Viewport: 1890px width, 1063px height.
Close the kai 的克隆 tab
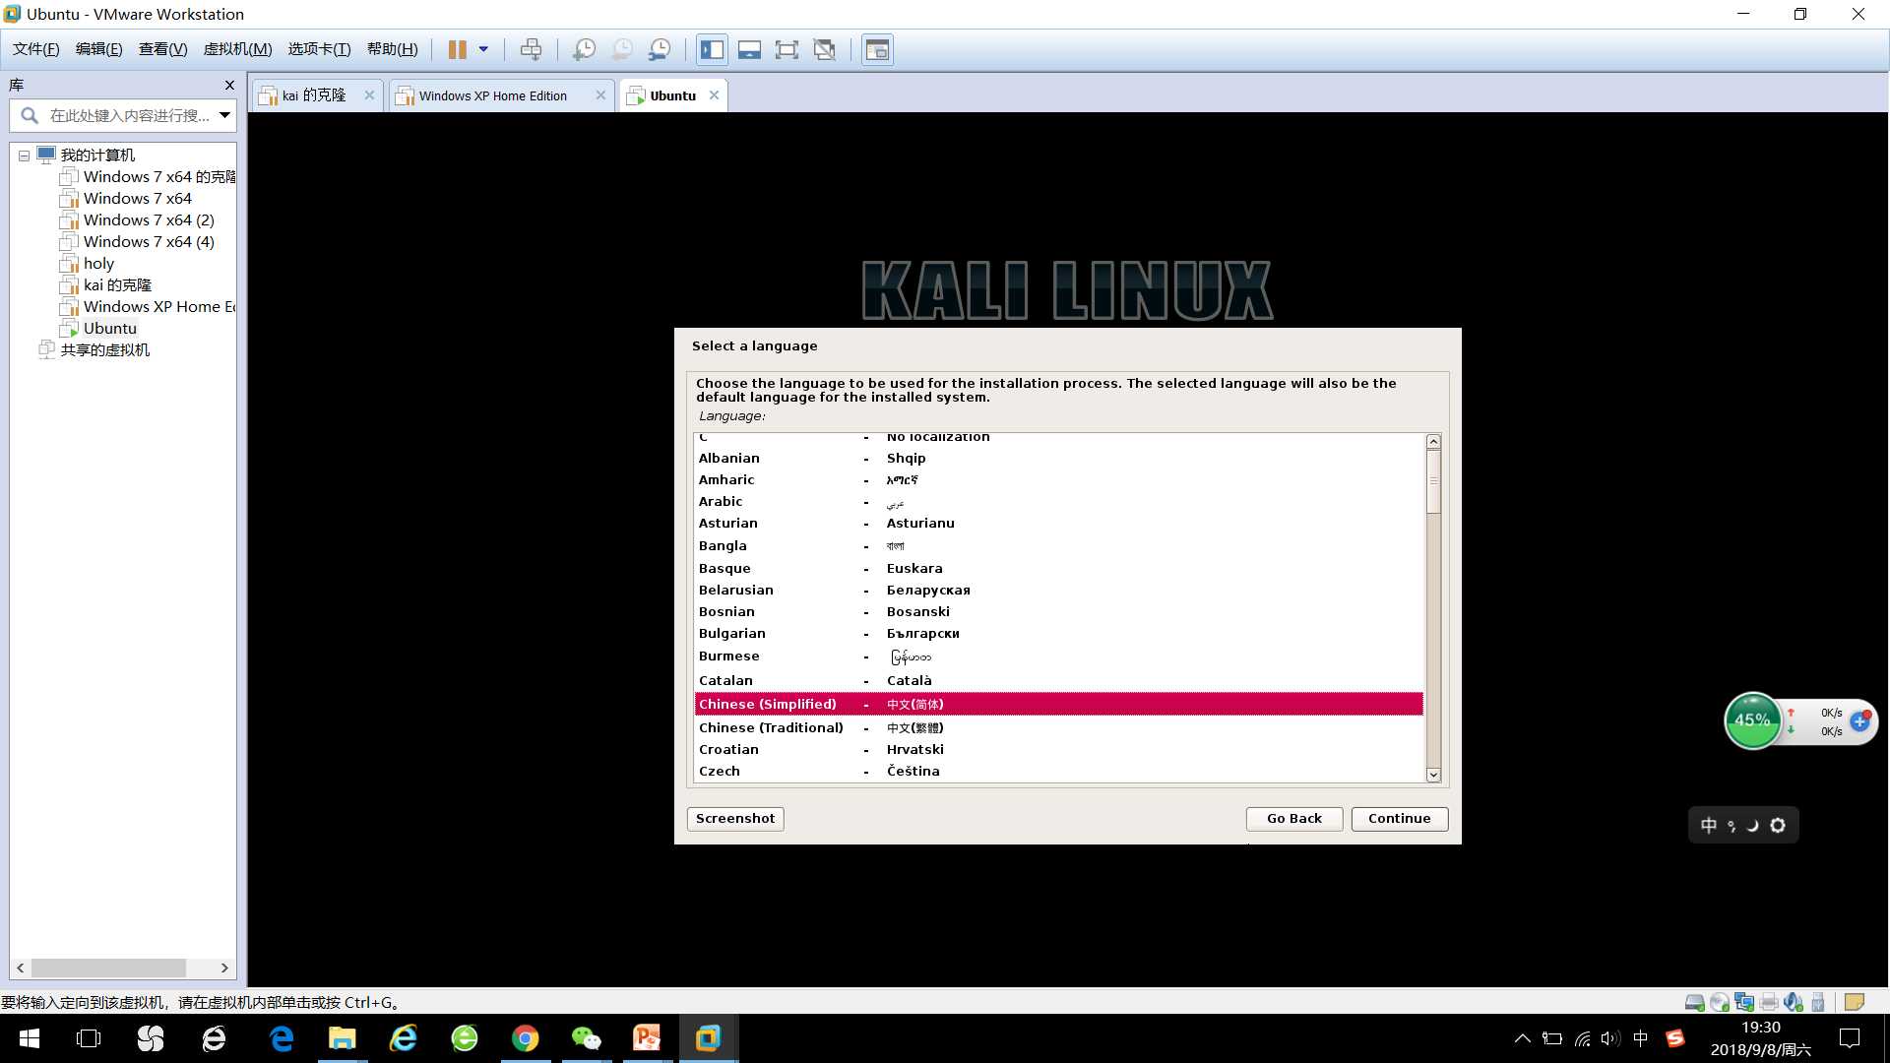369,95
